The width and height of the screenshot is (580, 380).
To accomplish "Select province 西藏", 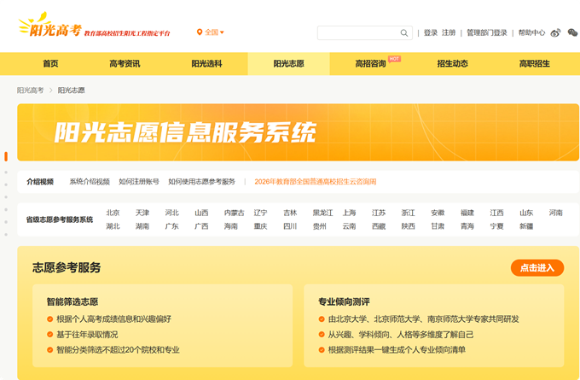I will click(x=379, y=226).
